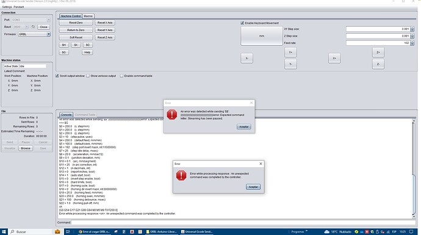The height and width of the screenshot is (235, 421).
Task: Close the upper Error dialog with X
Action: (251, 103)
